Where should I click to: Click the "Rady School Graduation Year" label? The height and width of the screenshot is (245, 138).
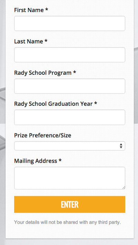[53, 104]
